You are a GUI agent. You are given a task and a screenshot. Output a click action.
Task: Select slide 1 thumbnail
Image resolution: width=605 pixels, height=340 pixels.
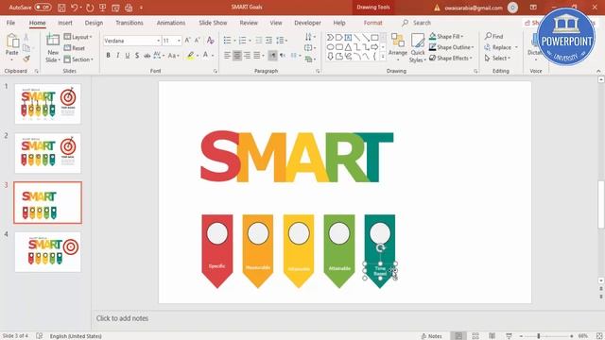(x=48, y=104)
